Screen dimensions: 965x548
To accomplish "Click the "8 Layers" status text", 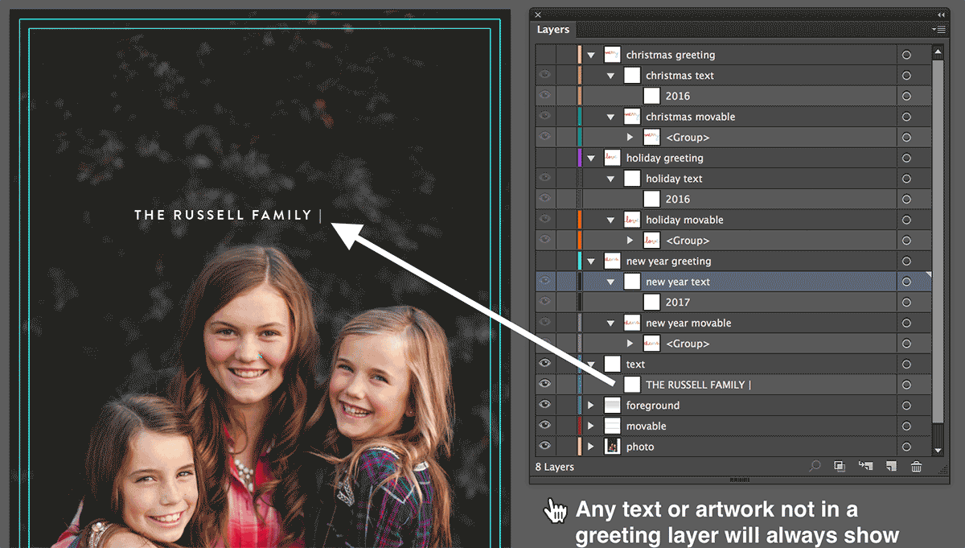I will pyautogui.click(x=555, y=467).
